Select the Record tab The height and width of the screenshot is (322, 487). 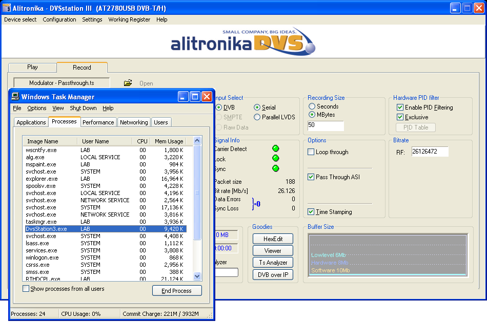click(x=82, y=67)
